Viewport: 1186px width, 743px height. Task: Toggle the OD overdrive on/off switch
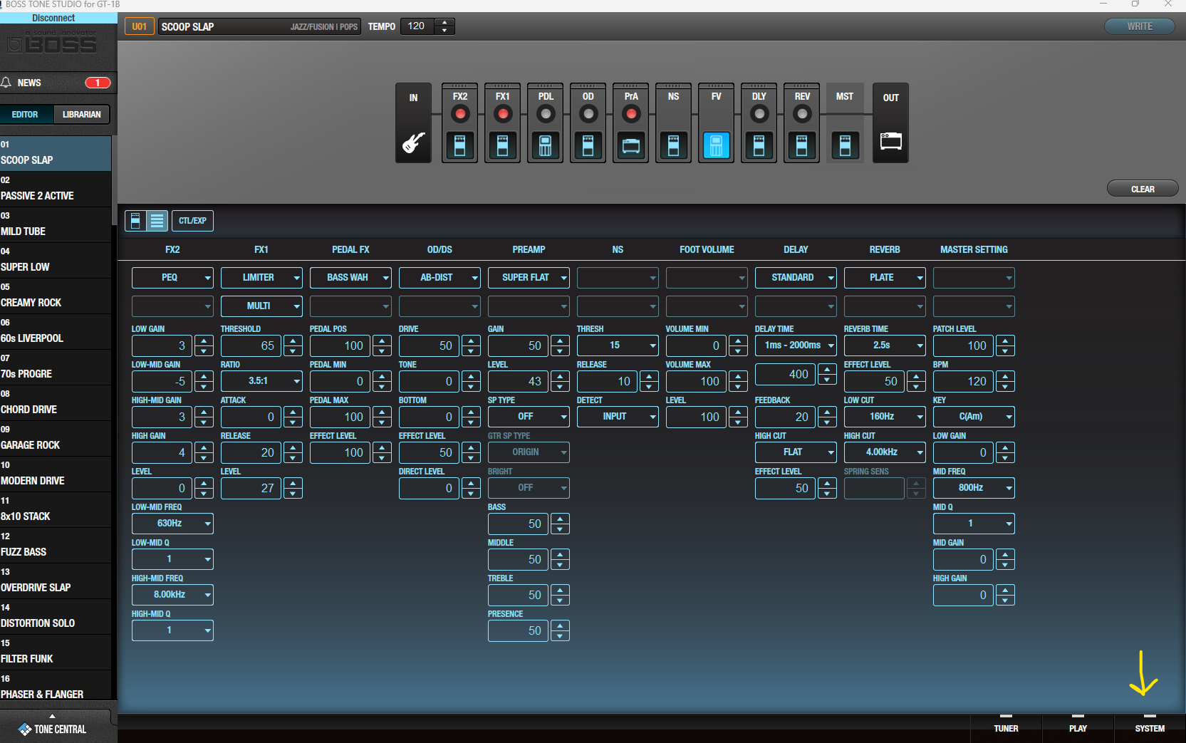(588, 114)
